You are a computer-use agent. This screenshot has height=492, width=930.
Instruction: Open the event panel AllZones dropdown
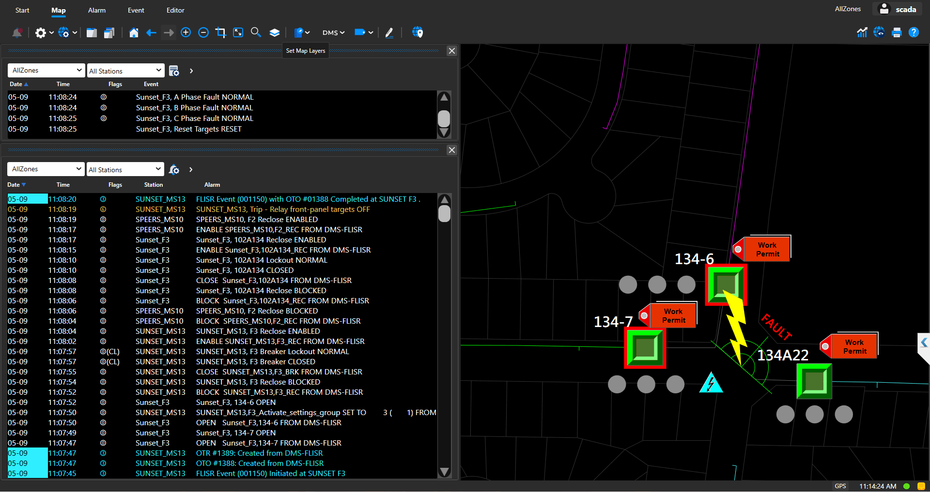tap(46, 70)
